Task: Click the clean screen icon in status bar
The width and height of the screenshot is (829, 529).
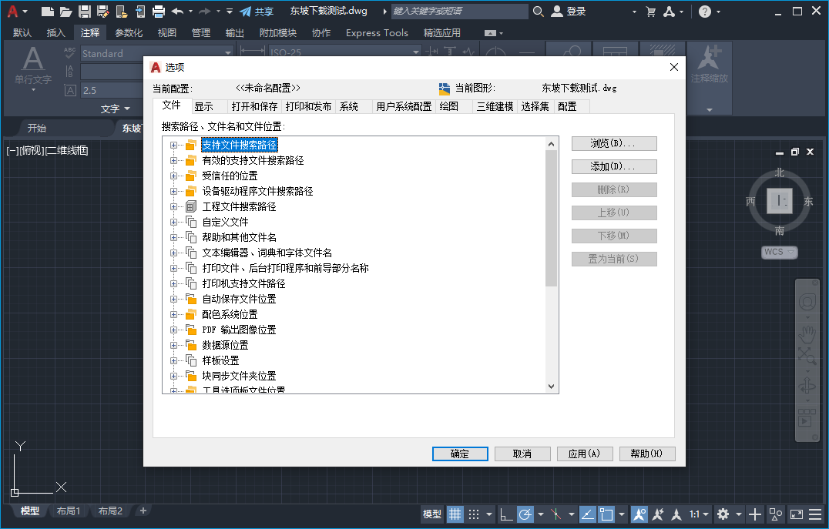Action: pyautogui.click(x=795, y=514)
